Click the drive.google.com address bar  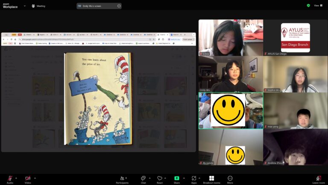pyautogui.click(x=87, y=39)
